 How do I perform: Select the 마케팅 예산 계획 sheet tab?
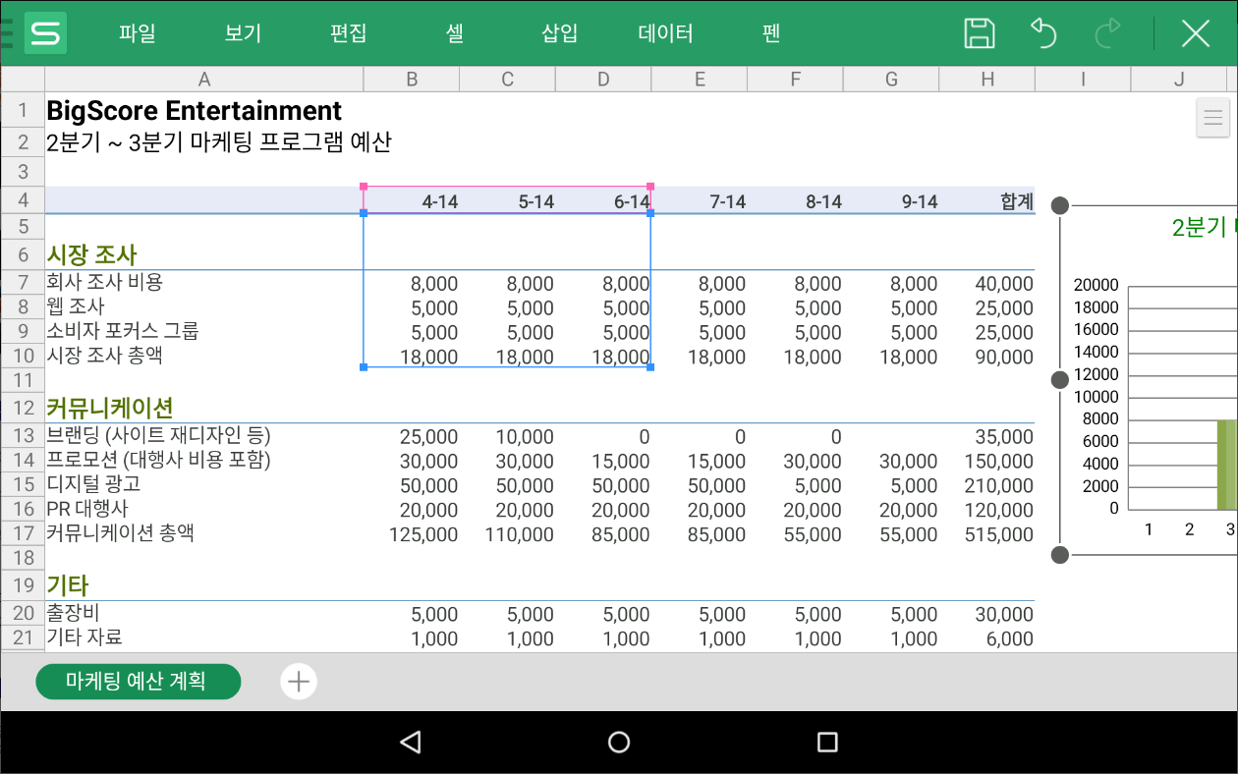click(138, 682)
